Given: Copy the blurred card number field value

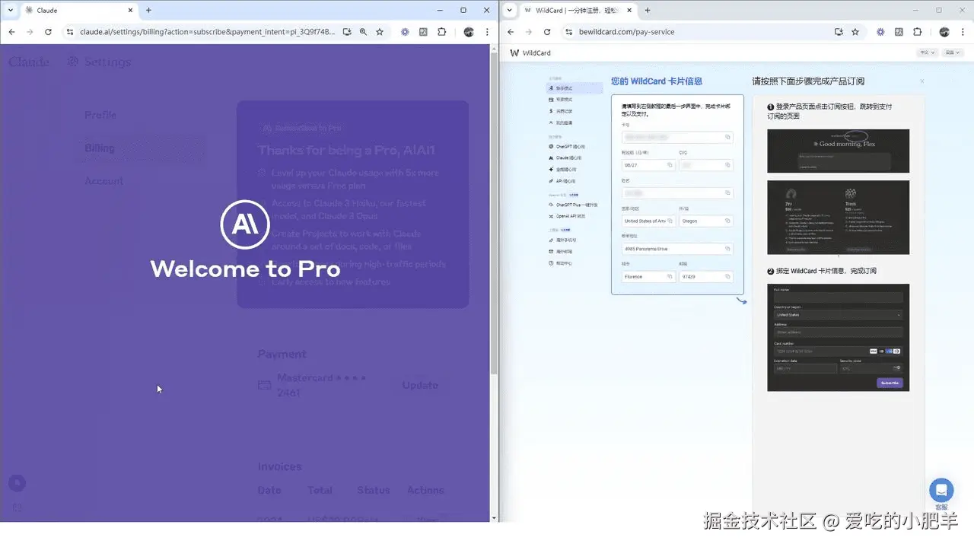Looking at the screenshot, I should 727,138.
